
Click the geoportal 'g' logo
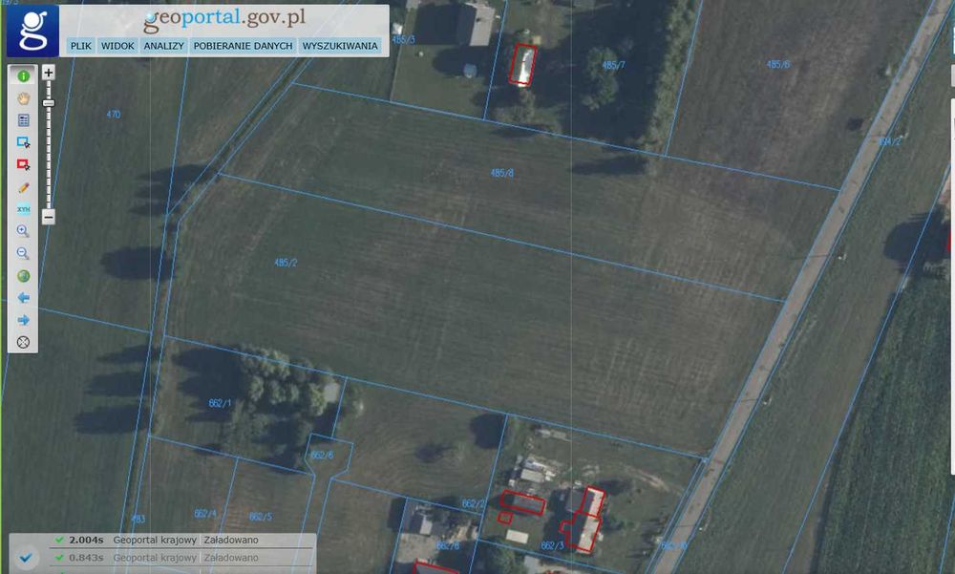pos(32,31)
